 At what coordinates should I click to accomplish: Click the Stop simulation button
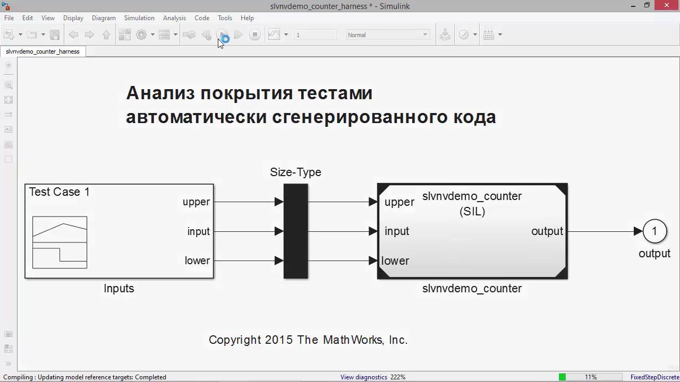[x=255, y=35]
